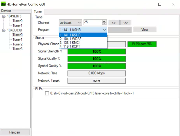Viewport: 180px width, 136px height.
Task: Click the ->> next channel scan button
Action: tap(126, 23)
